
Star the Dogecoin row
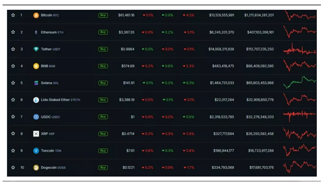pos(13,168)
